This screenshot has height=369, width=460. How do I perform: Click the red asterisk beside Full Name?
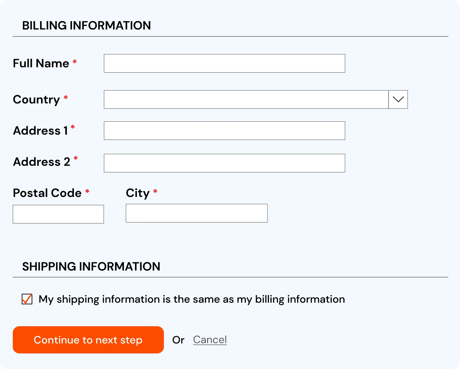[75, 62]
